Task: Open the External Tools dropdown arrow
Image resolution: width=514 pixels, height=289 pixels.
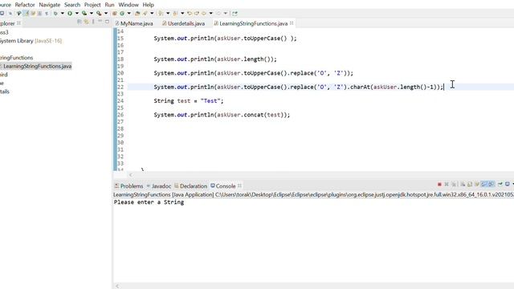Action: pos(106,14)
